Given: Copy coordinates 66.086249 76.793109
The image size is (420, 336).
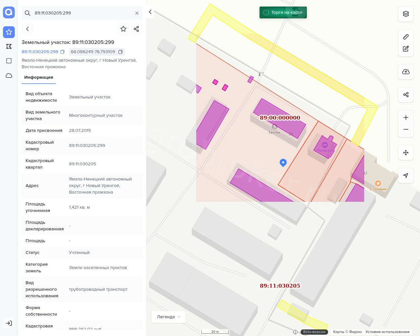Looking at the screenshot, I should 120,52.
